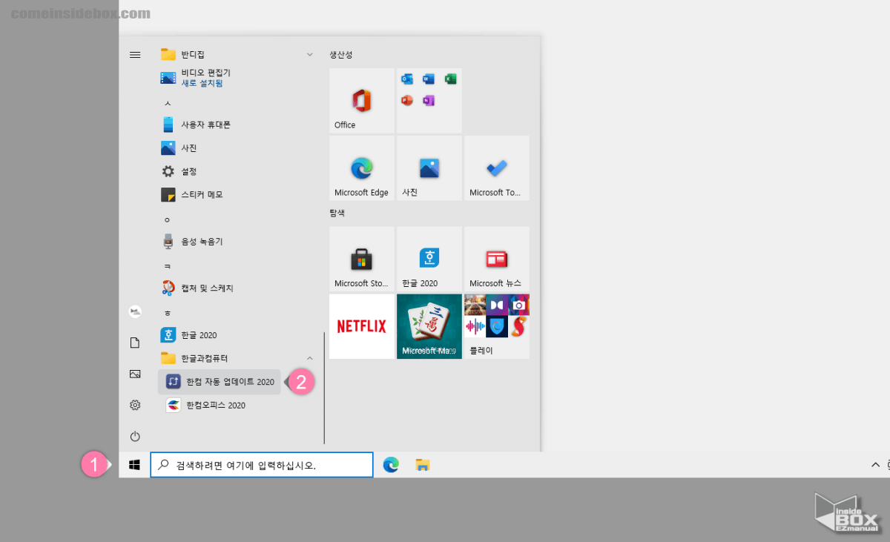Open Excel in the Office apps tile
Image resolution: width=890 pixels, height=542 pixels.
pyautogui.click(x=450, y=79)
